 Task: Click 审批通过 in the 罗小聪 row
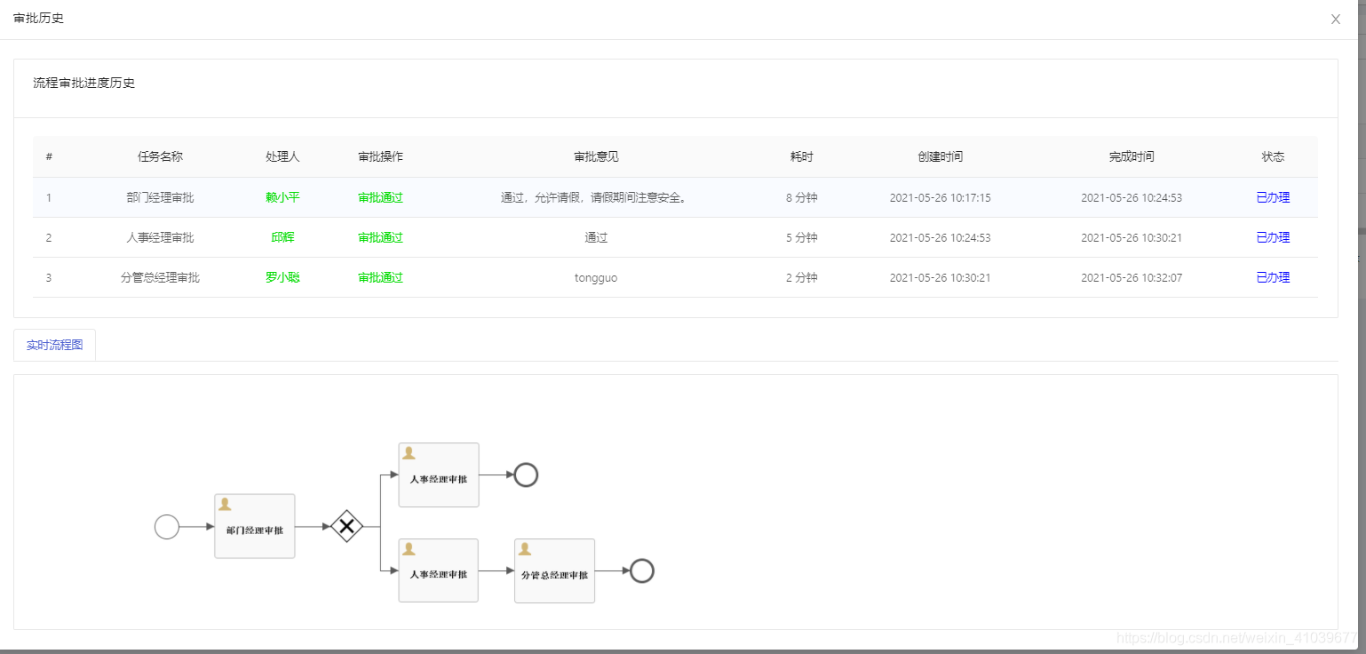(x=380, y=277)
